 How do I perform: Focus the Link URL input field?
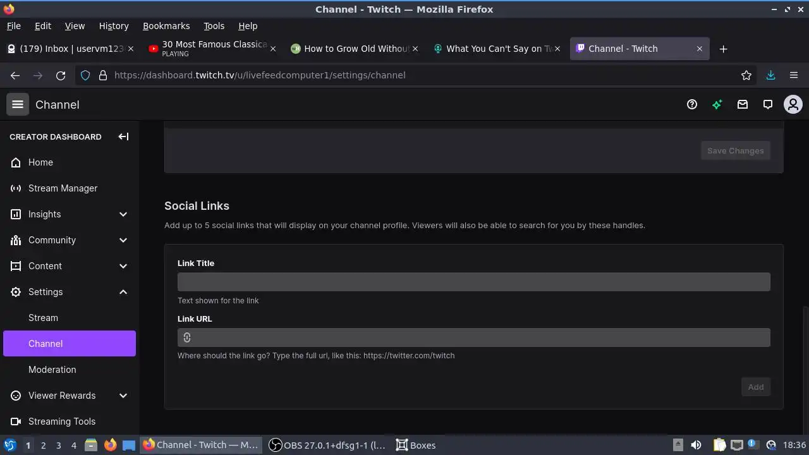[474, 337]
